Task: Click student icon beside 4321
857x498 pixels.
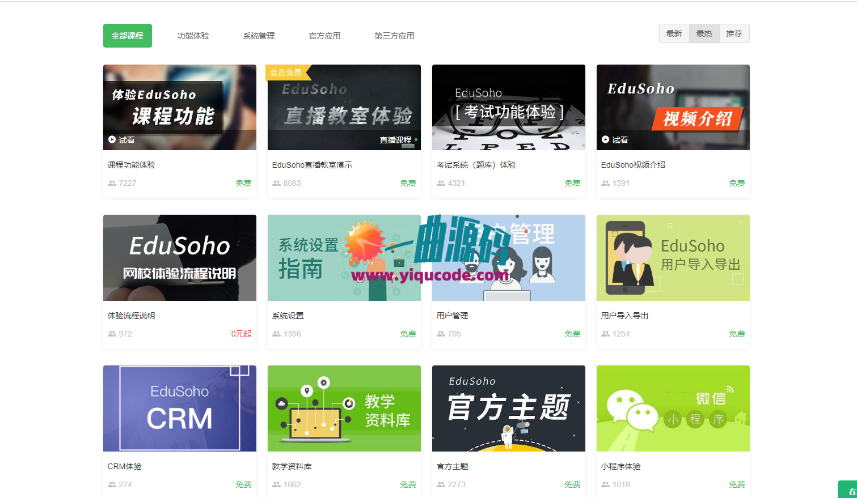Action: pyautogui.click(x=441, y=183)
